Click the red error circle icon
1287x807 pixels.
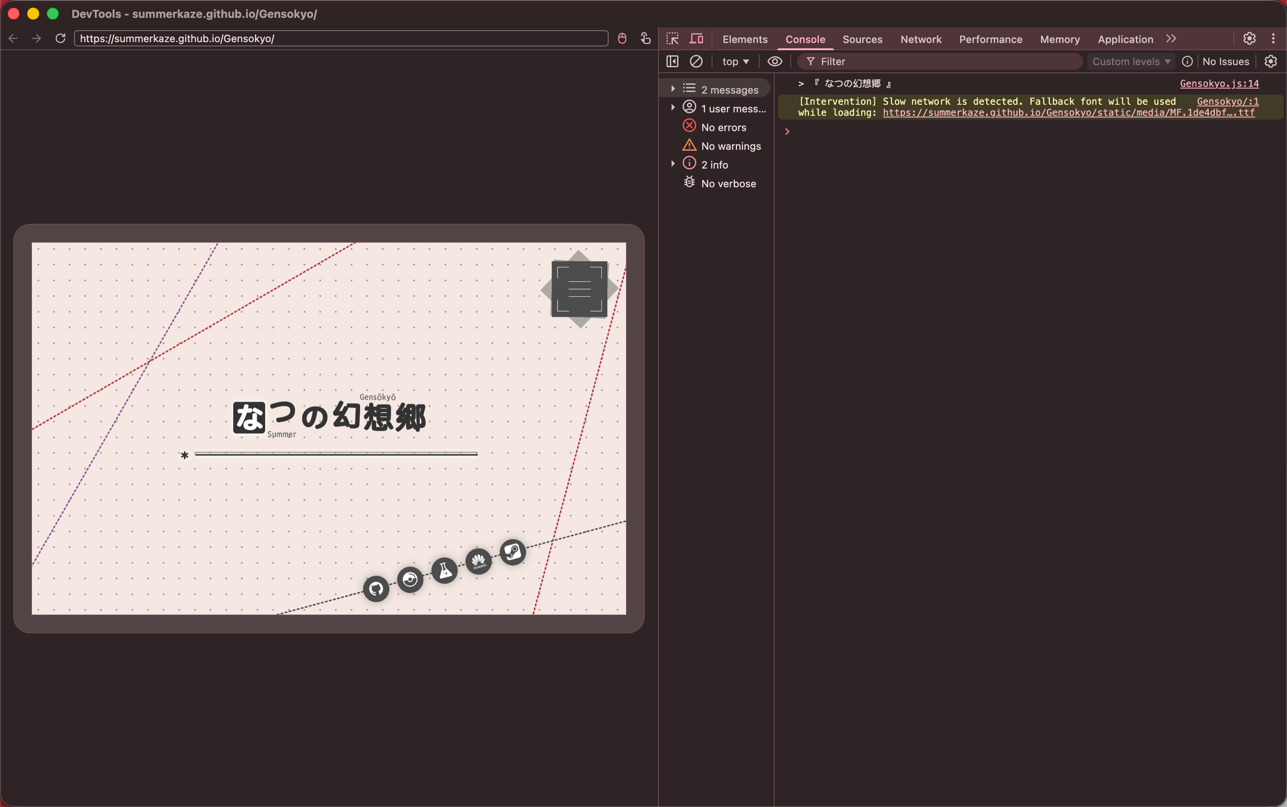[689, 126]
